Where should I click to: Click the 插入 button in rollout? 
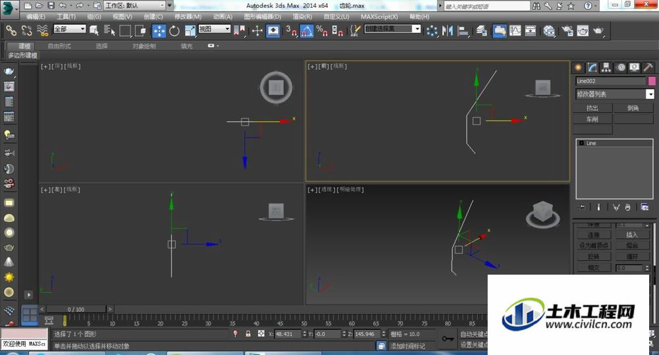632,235
